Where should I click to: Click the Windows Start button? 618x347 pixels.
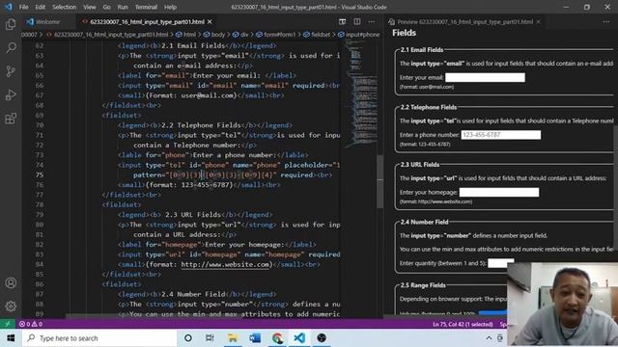[11, 338]
